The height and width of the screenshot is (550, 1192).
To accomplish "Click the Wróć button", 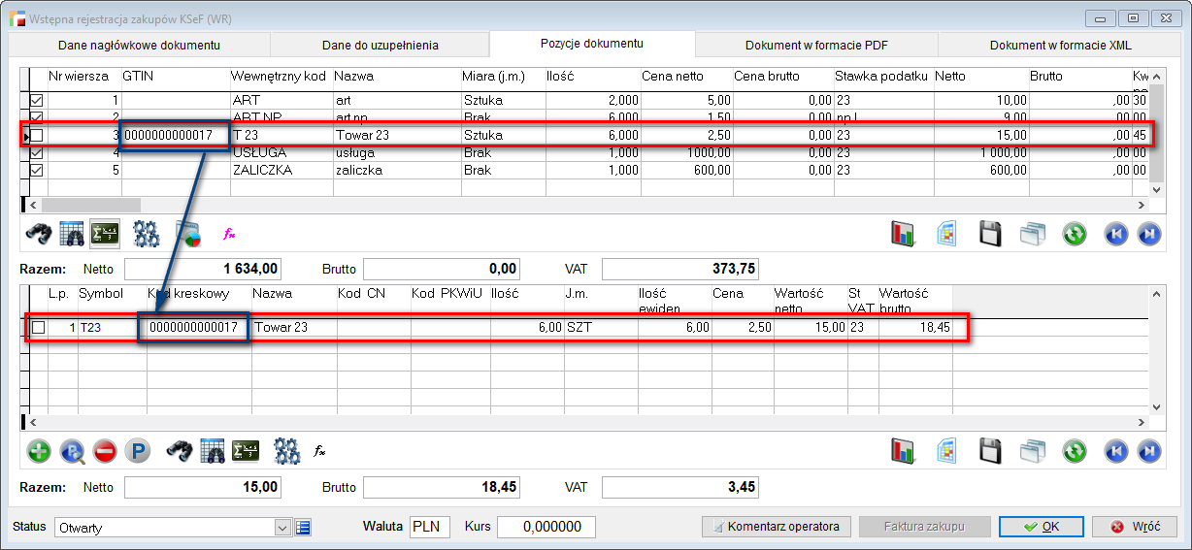I will [x=1135, y=527].
